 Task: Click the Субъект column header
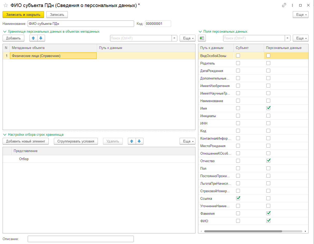click(242, 48)
